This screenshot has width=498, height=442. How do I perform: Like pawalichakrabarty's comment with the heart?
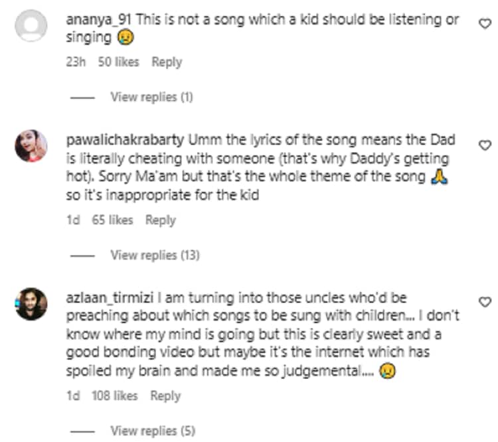(x=484, y=145)
